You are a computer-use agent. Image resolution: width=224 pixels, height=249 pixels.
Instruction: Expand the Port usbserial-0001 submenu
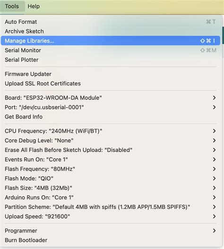click(111, 107)
